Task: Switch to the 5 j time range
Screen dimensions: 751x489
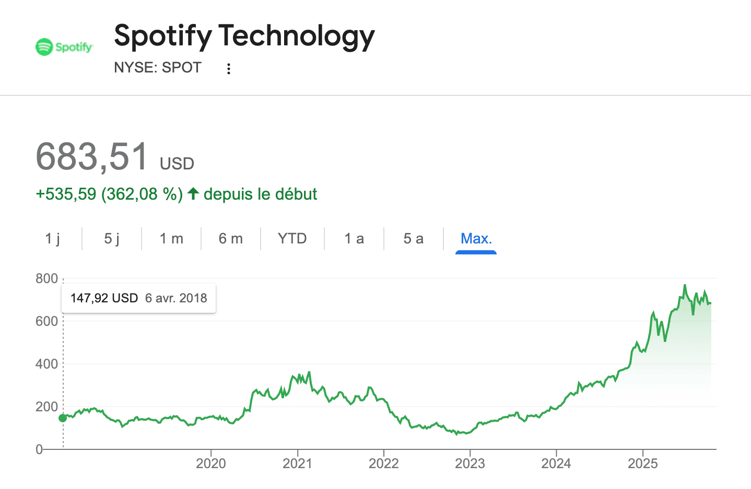Action: pos(111,238)
